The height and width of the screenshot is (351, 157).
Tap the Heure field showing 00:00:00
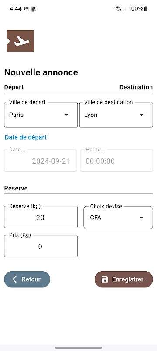pos(117,161)
